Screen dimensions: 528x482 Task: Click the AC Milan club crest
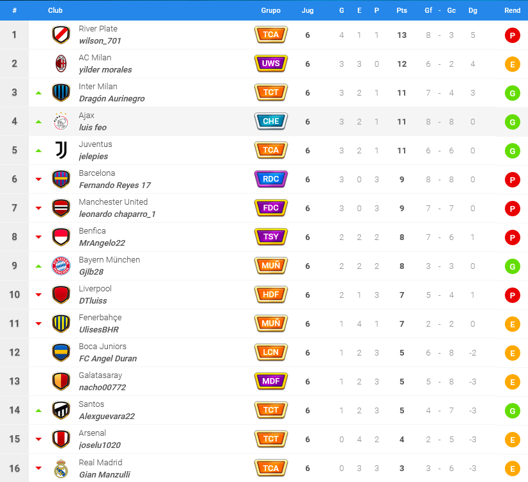[61, 64]
